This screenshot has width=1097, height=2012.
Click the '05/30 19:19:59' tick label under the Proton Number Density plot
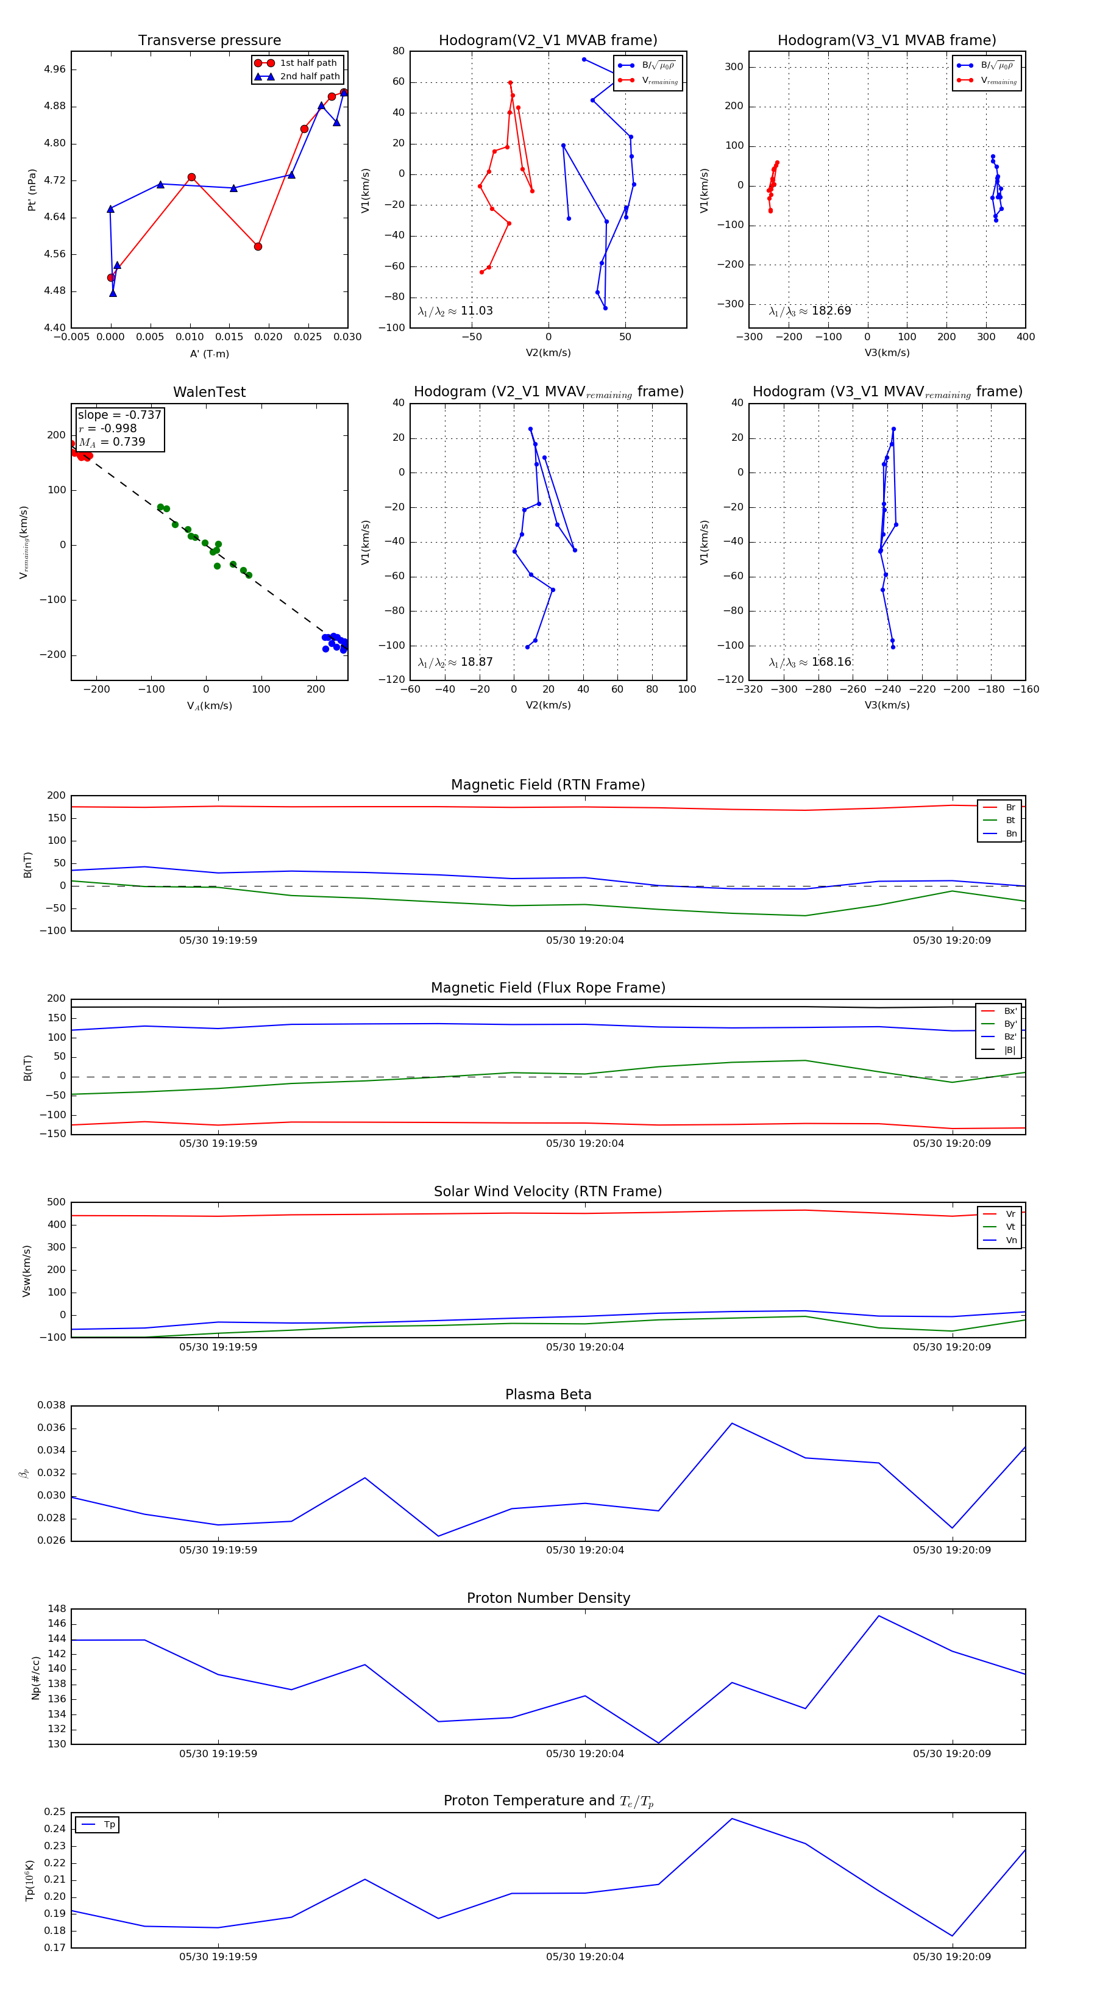click(218, 1753)
